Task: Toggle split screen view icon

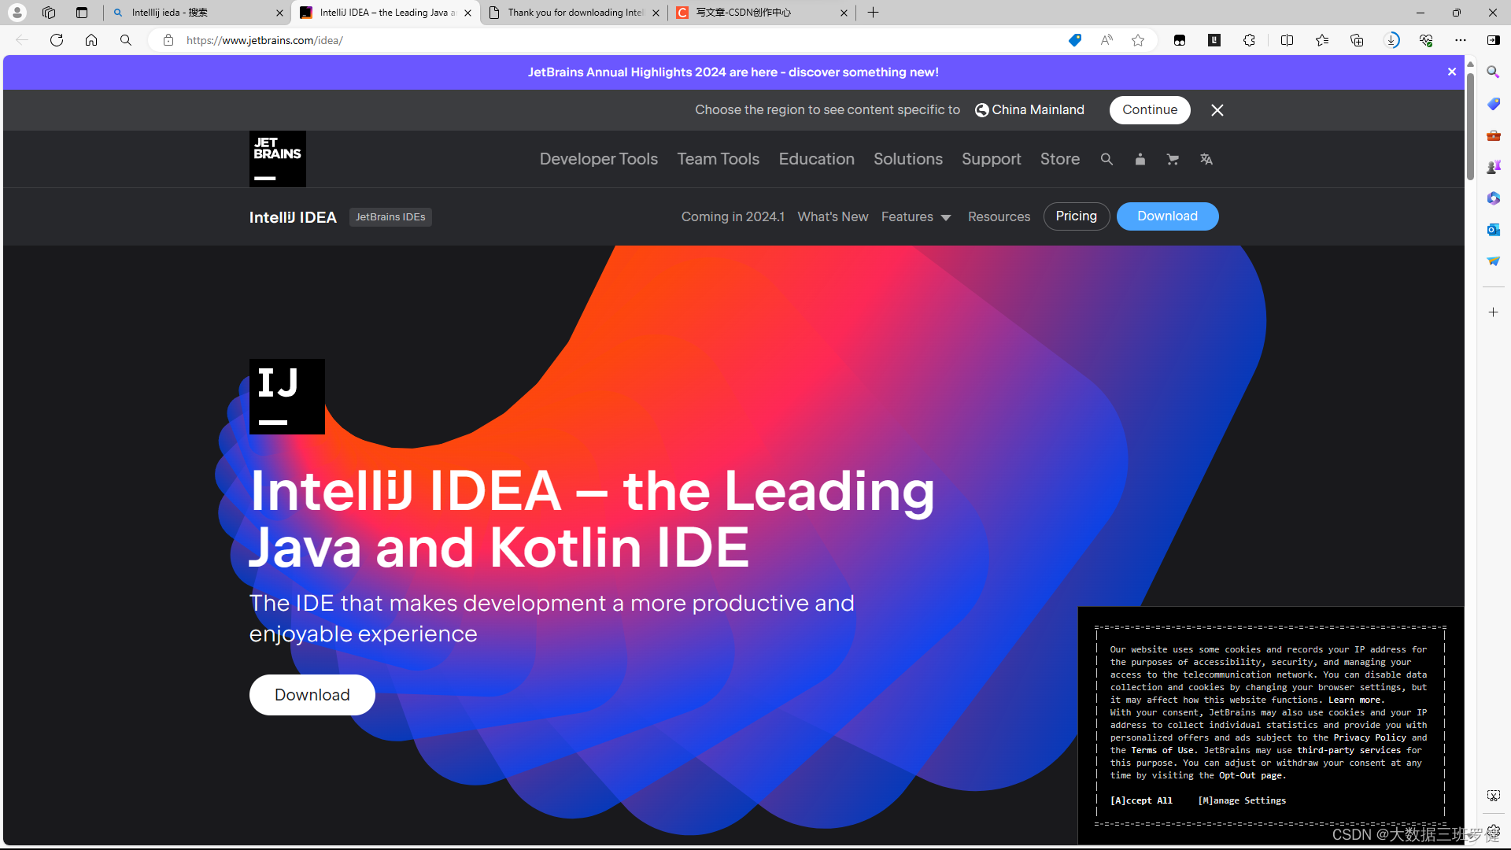Action: point(1287,40)
